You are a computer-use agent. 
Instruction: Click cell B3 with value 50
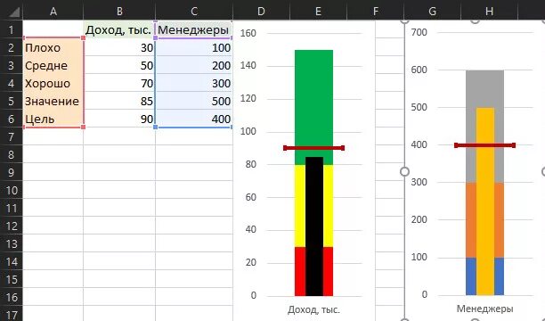pos(119,65)
